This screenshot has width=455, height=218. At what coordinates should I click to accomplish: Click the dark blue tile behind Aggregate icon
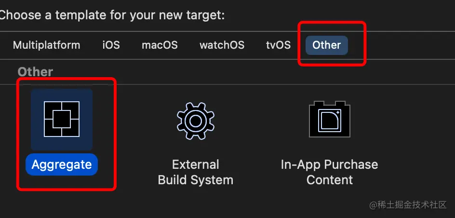62,119
